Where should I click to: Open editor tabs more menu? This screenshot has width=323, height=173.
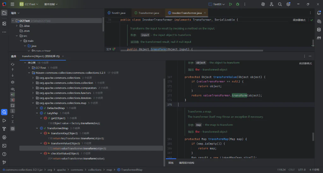(310, 13)
